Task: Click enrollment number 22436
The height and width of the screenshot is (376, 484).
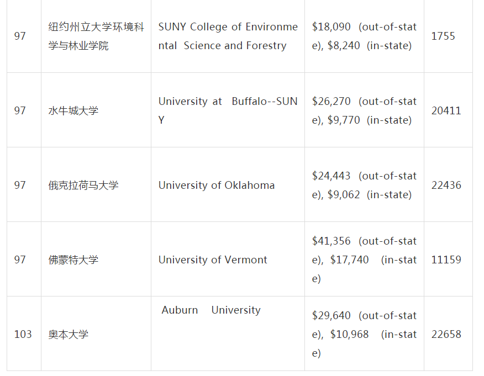Action: click(x=446, y=186)
